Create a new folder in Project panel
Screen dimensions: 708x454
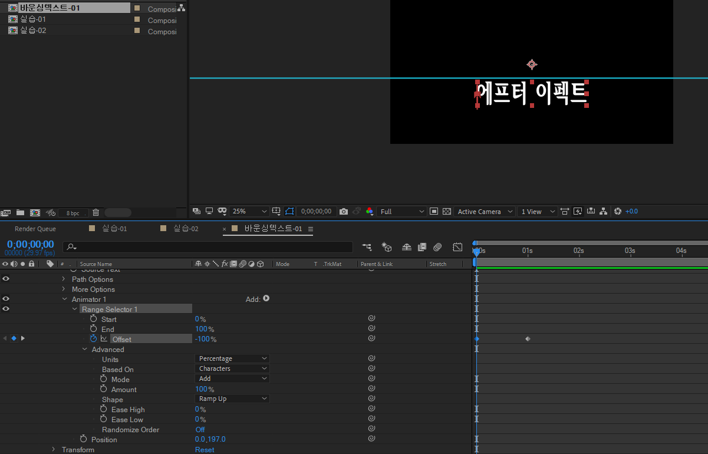pos(21,213)
